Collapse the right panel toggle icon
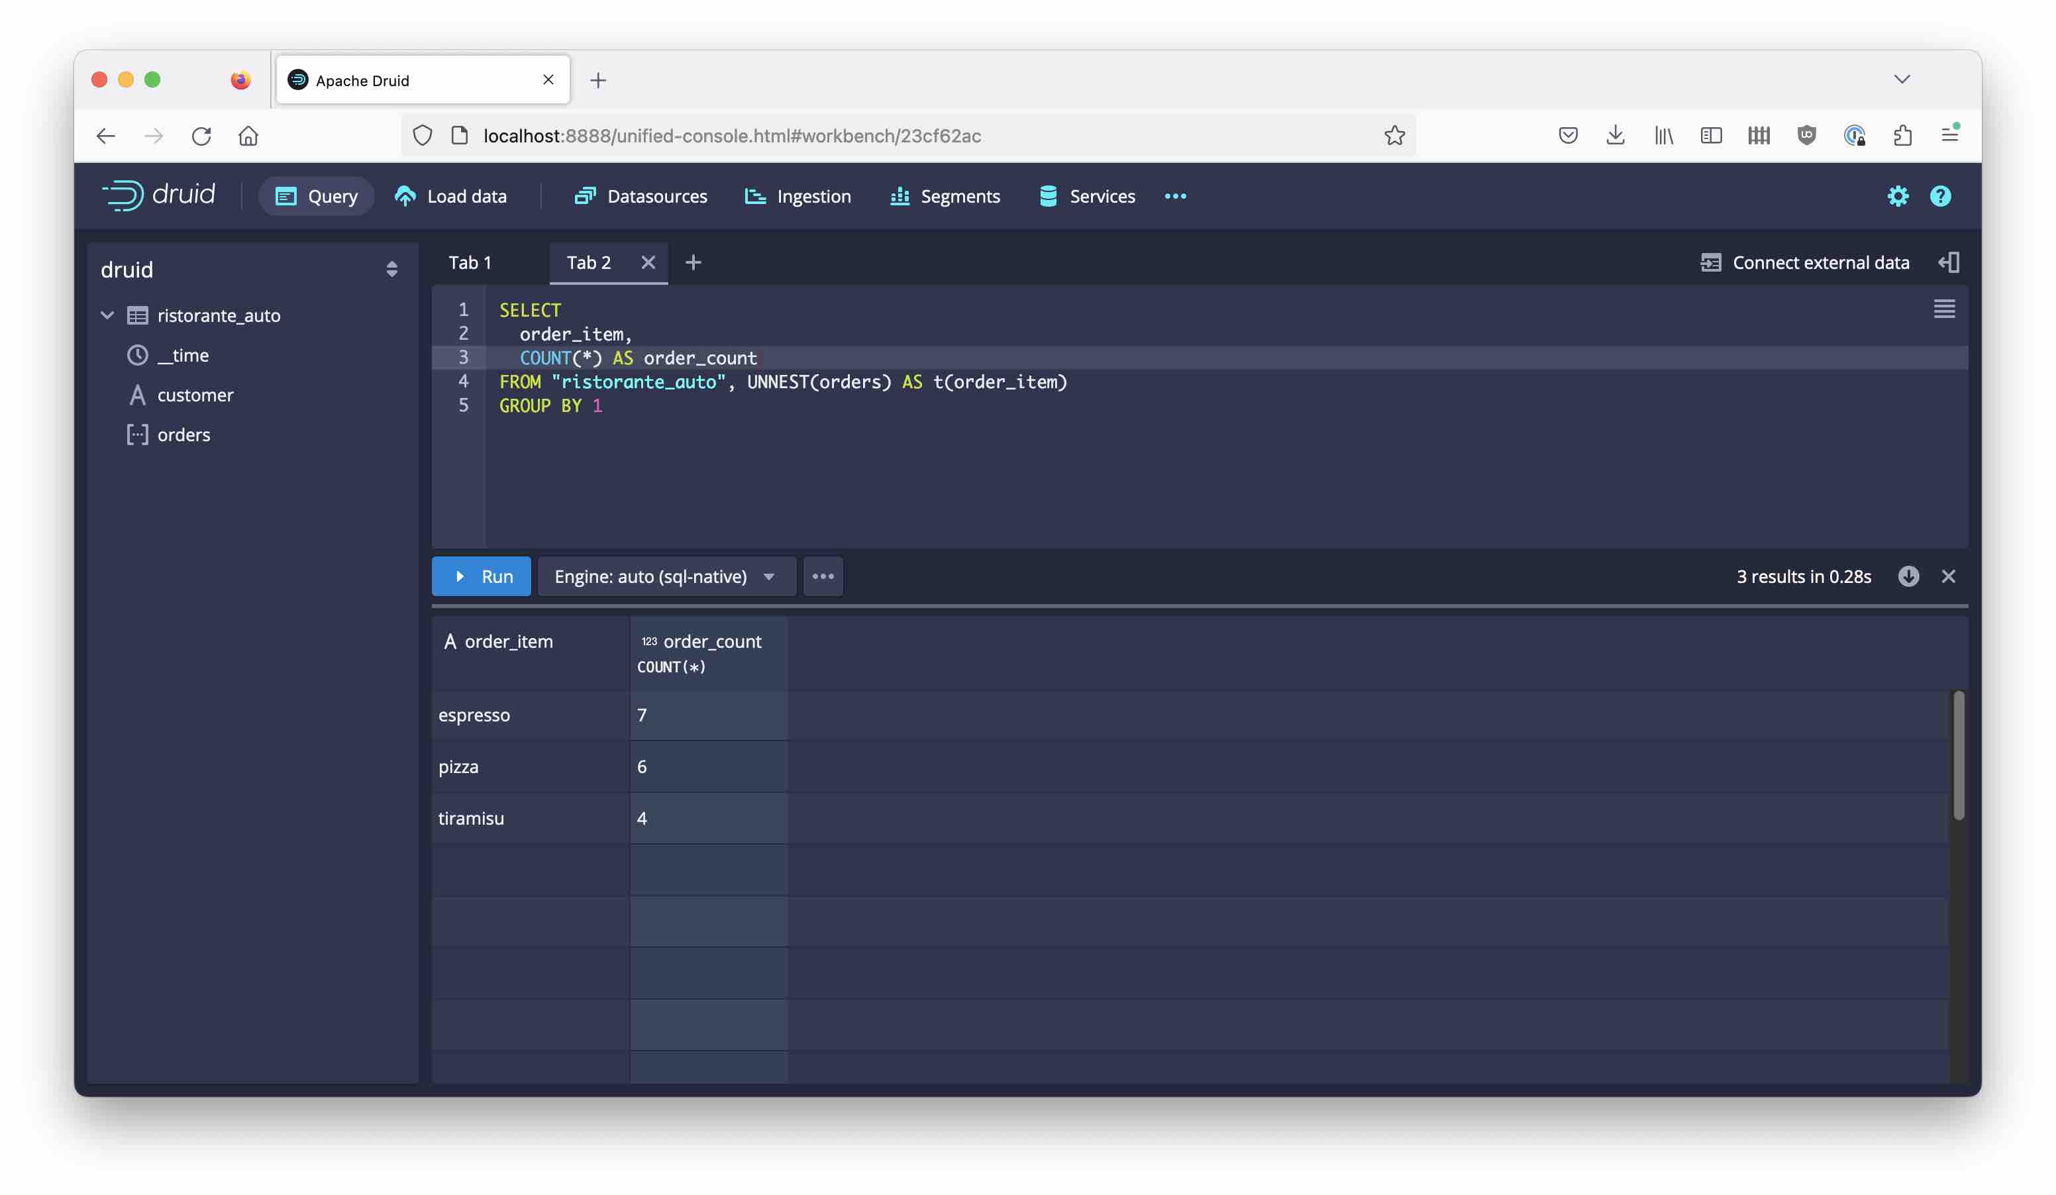 click(x=1949, y=263)
